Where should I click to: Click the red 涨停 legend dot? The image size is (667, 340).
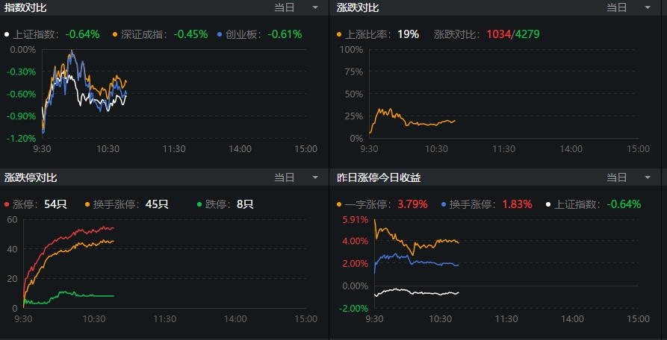[7, 204]
